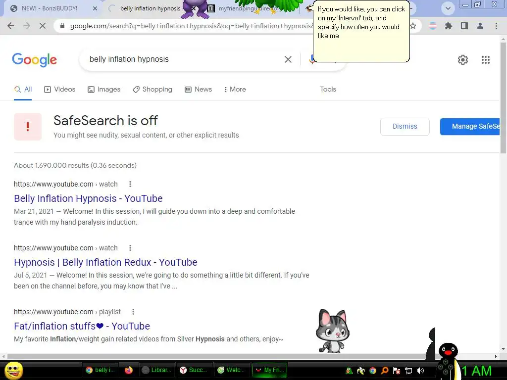Click the browser forward arrow
Screen dimensions: 507x380
[27, 26]
